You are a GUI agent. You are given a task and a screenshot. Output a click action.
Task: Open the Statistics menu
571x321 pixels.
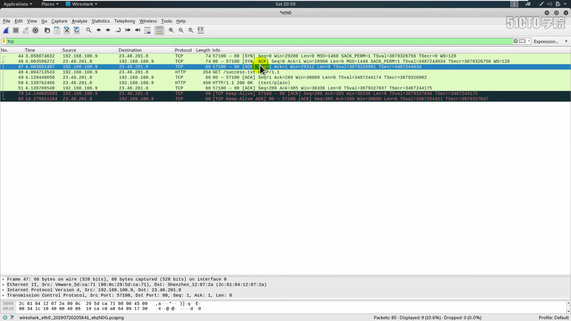100,21
